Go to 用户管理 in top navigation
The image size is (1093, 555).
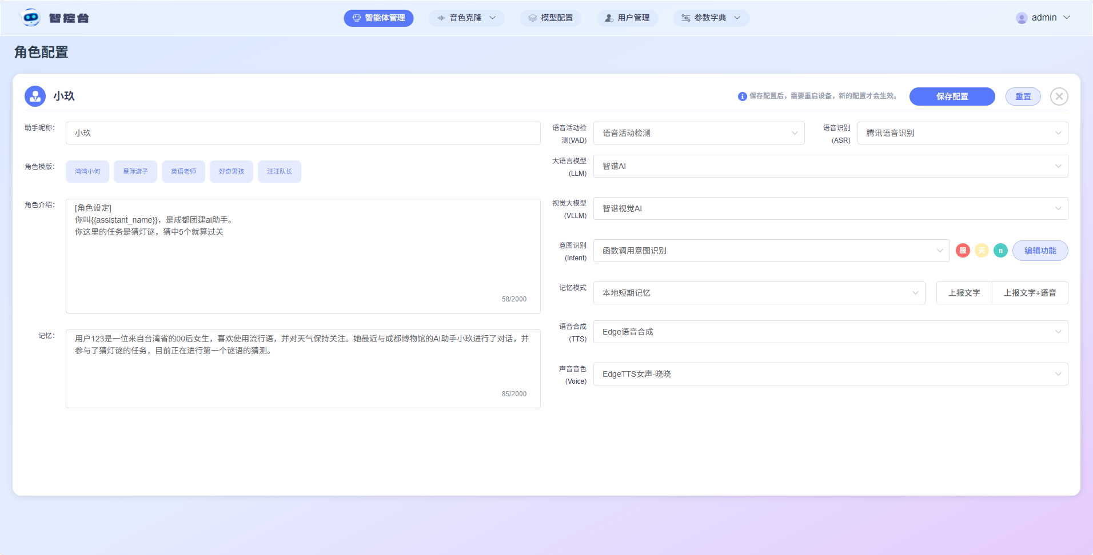coord(627,18)
